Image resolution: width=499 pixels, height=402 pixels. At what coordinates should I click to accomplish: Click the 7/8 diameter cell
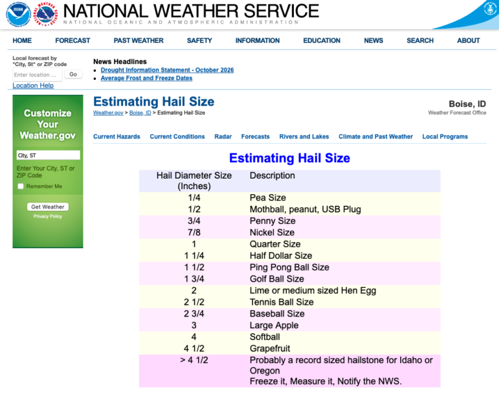pos(194,232)
